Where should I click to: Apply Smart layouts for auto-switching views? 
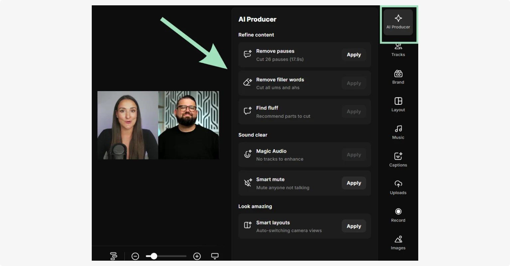point(353,226)
